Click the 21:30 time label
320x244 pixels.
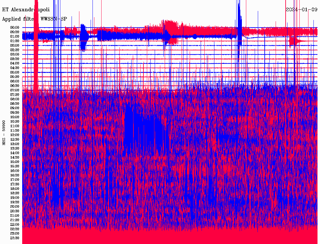click(15, 220)
